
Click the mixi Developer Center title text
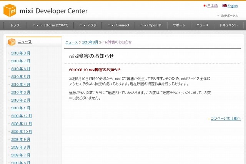click(53, 11)
